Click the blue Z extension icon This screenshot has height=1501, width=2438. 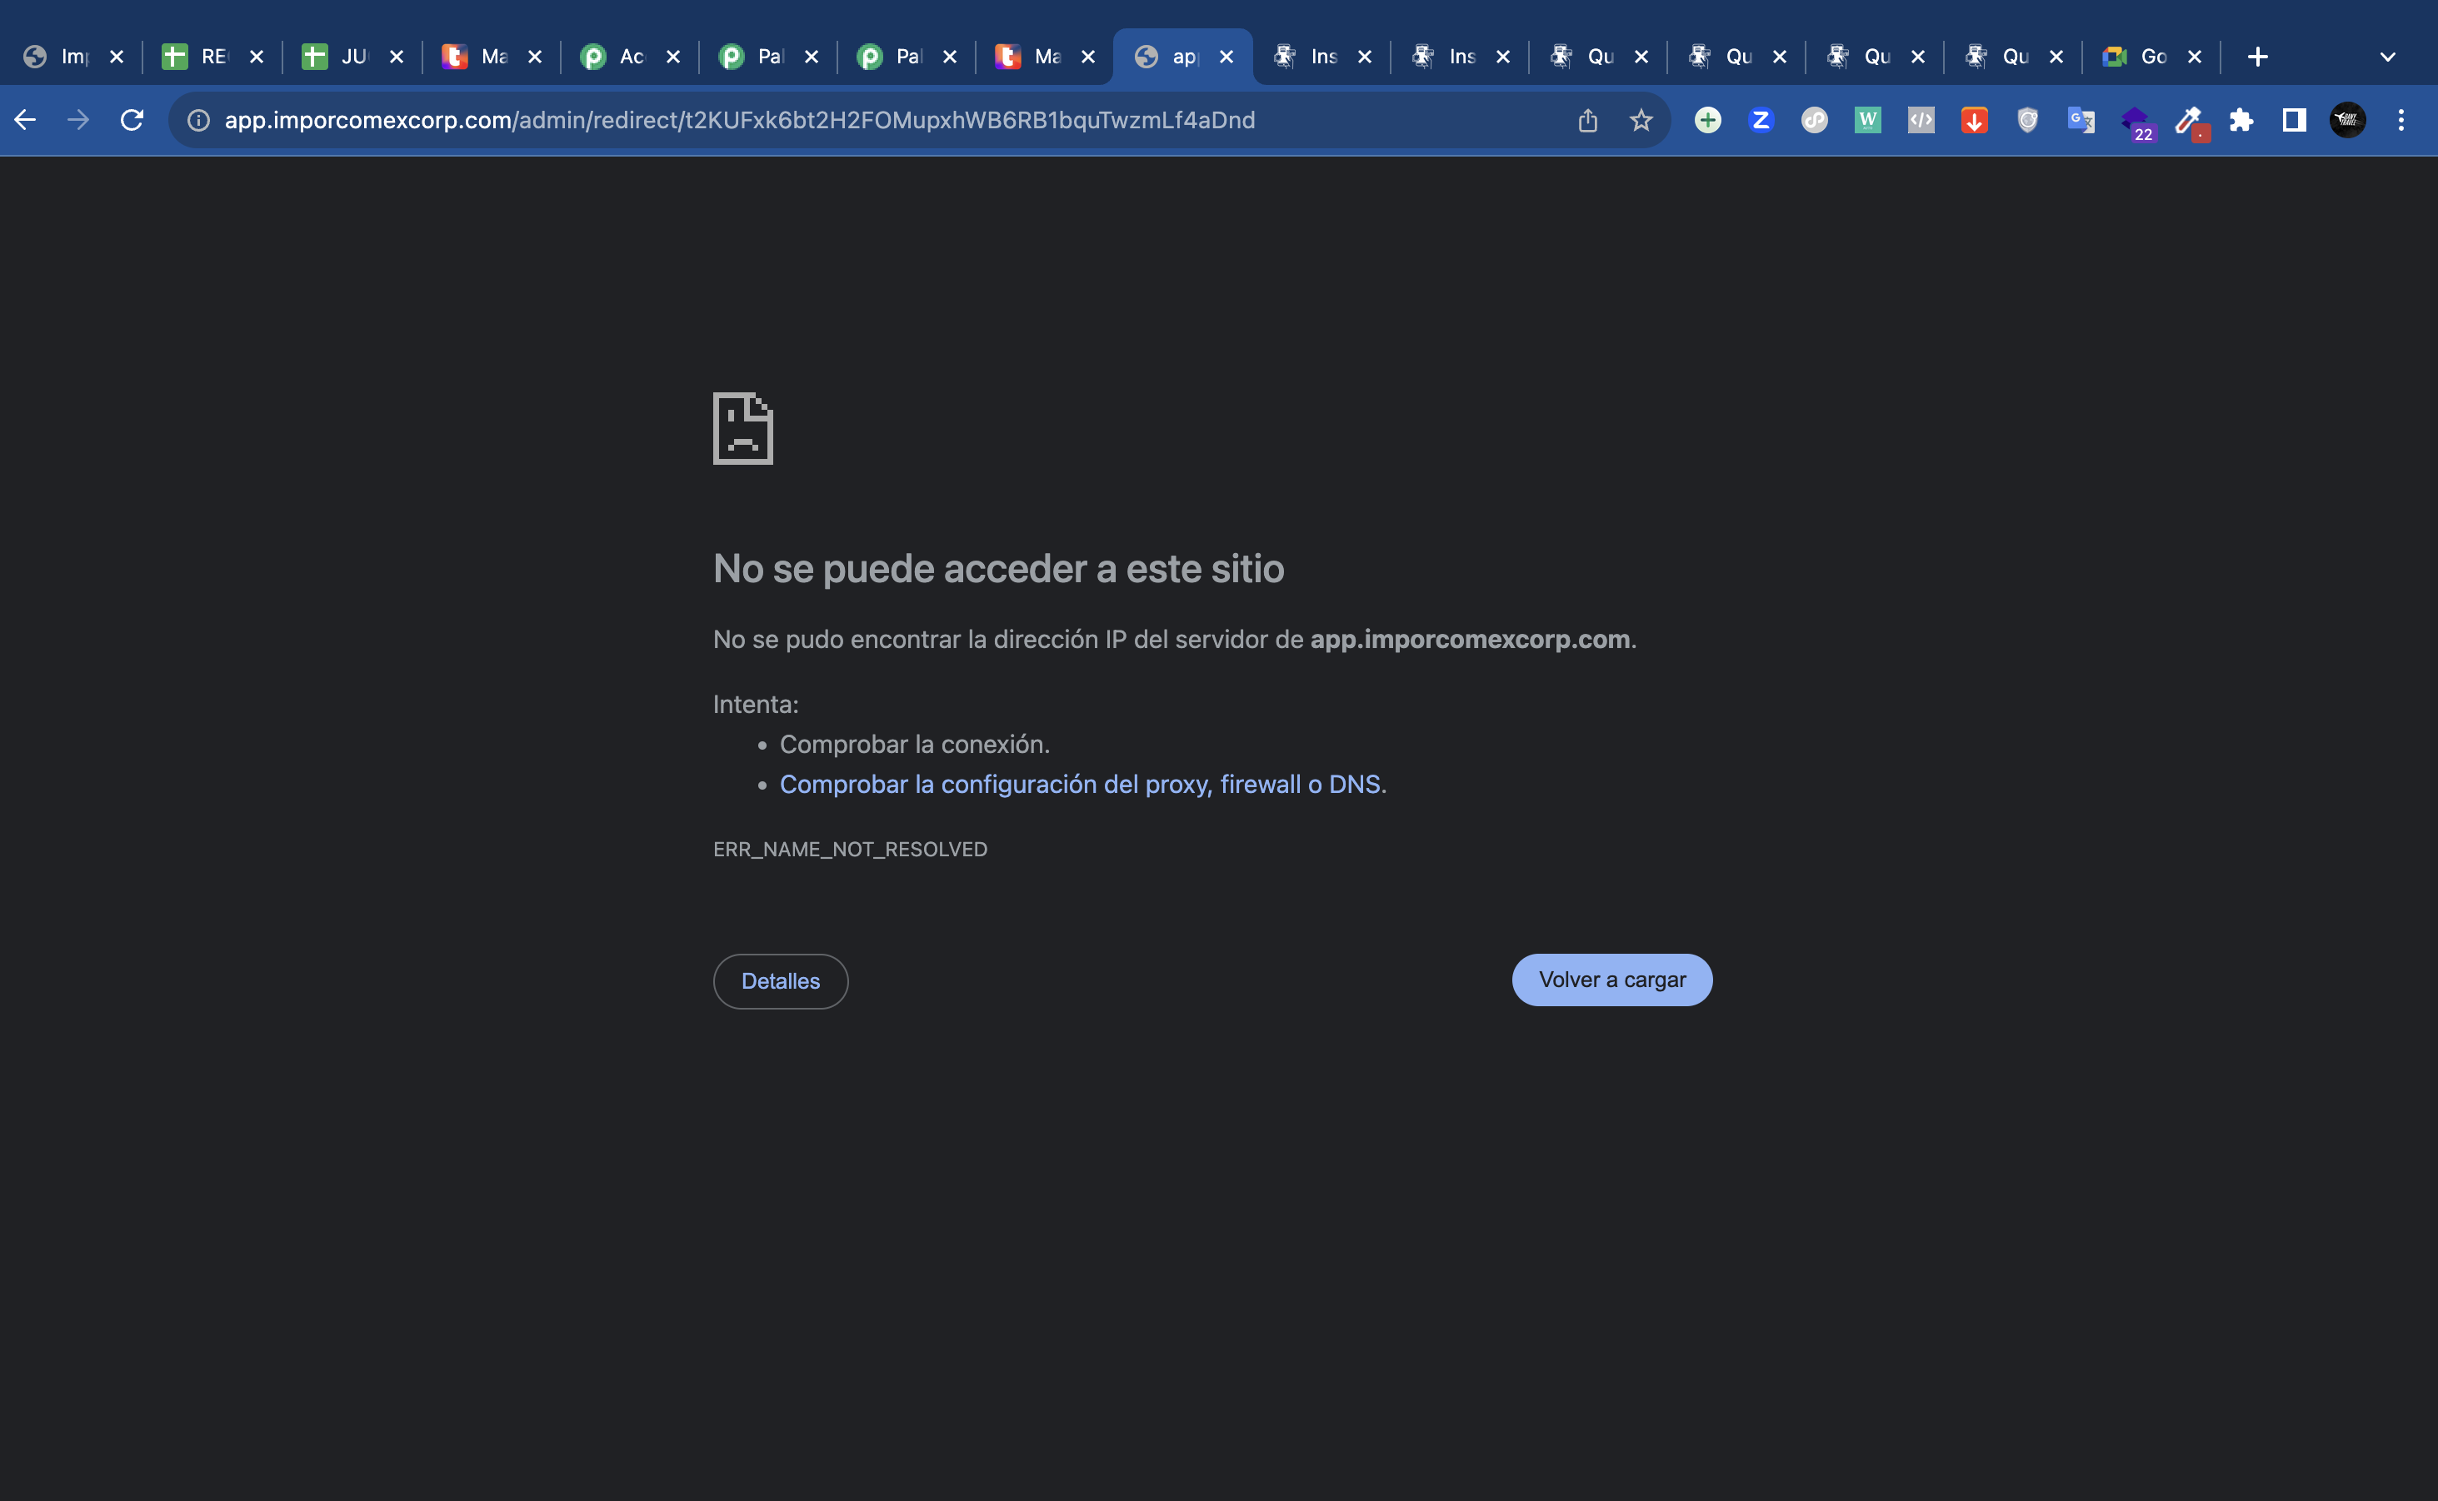[x=1761, y=120]
